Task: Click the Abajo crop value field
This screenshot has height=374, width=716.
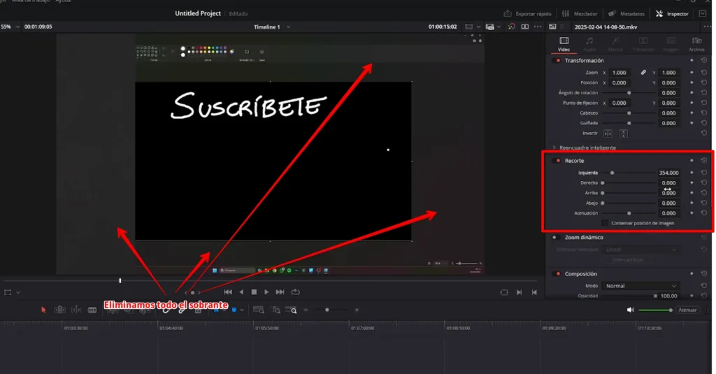Action: [x=669, y=203]
